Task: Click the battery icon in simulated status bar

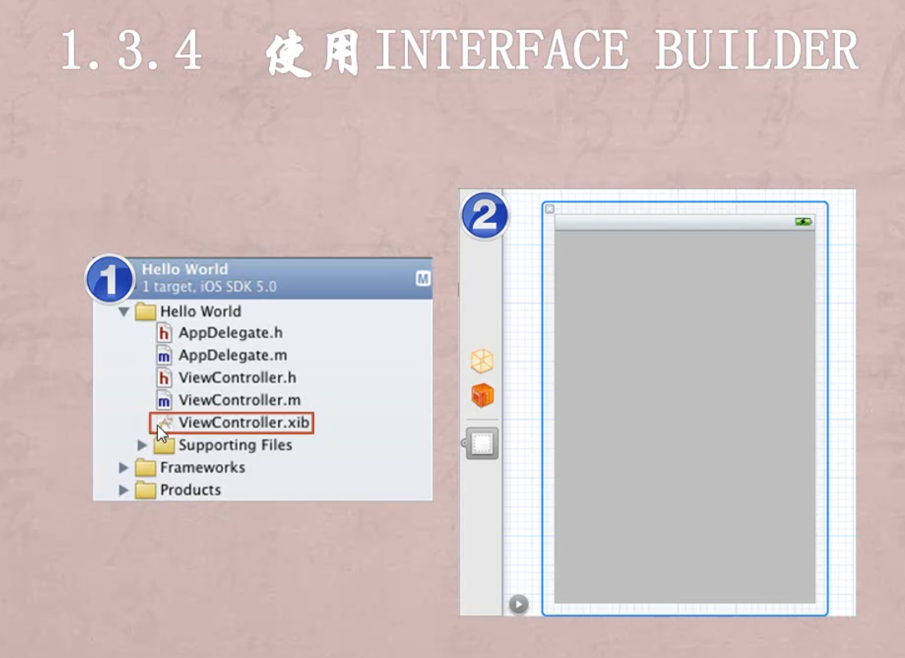Action: point(803,221)
